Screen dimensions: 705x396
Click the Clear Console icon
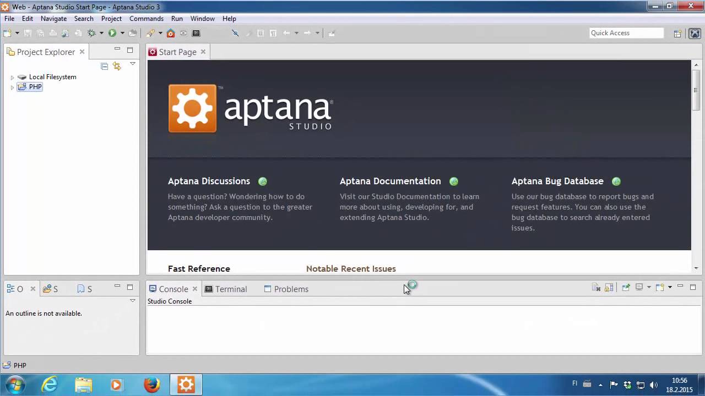596,287
